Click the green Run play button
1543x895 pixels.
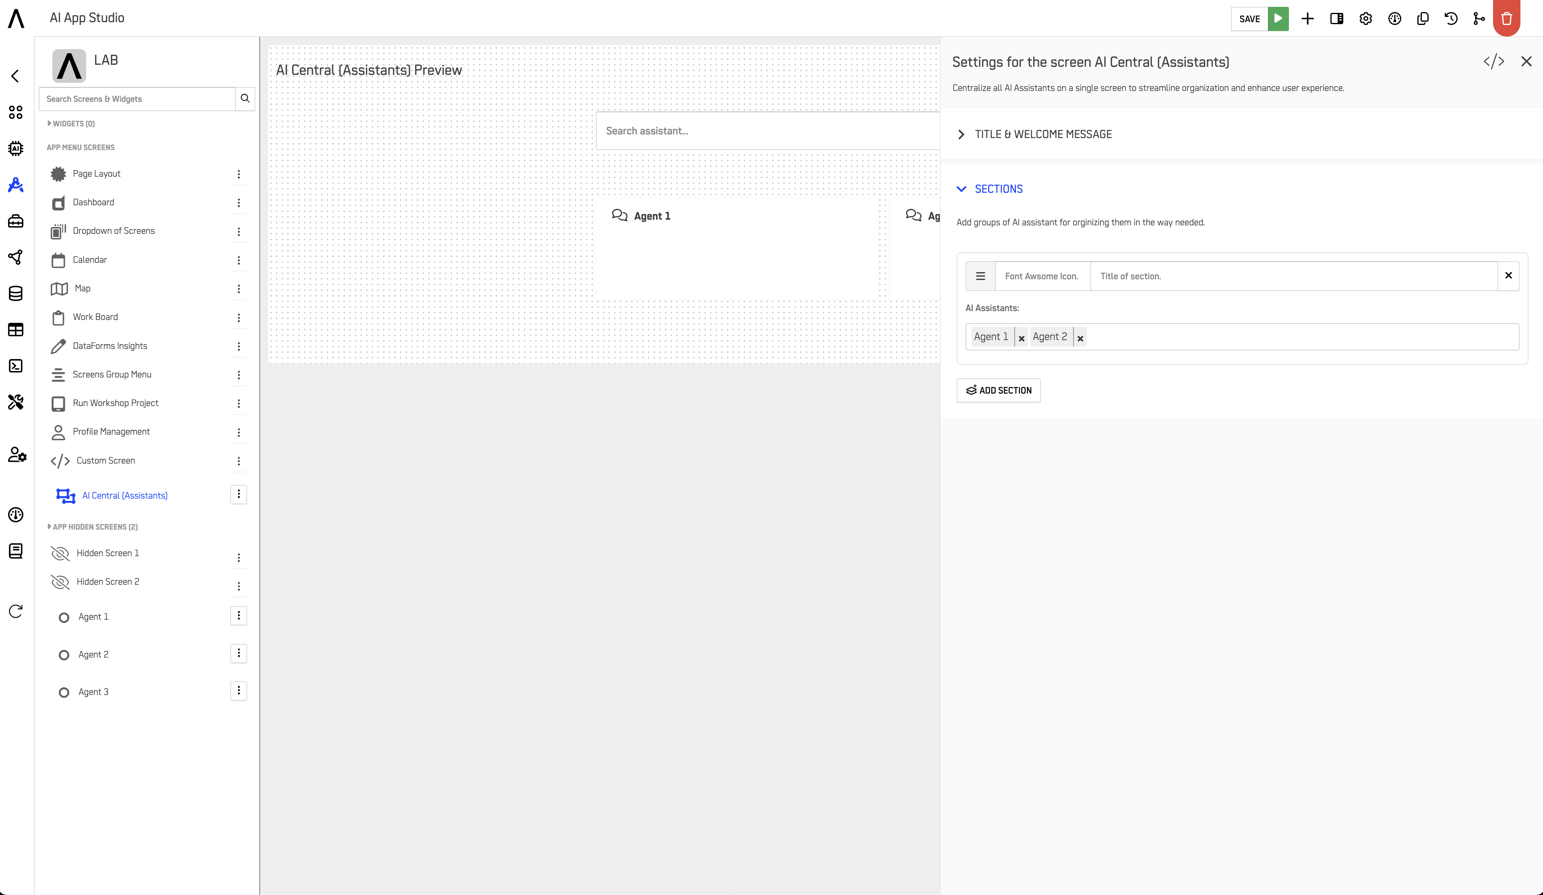pyautogui.click(x=1278, y=19)
